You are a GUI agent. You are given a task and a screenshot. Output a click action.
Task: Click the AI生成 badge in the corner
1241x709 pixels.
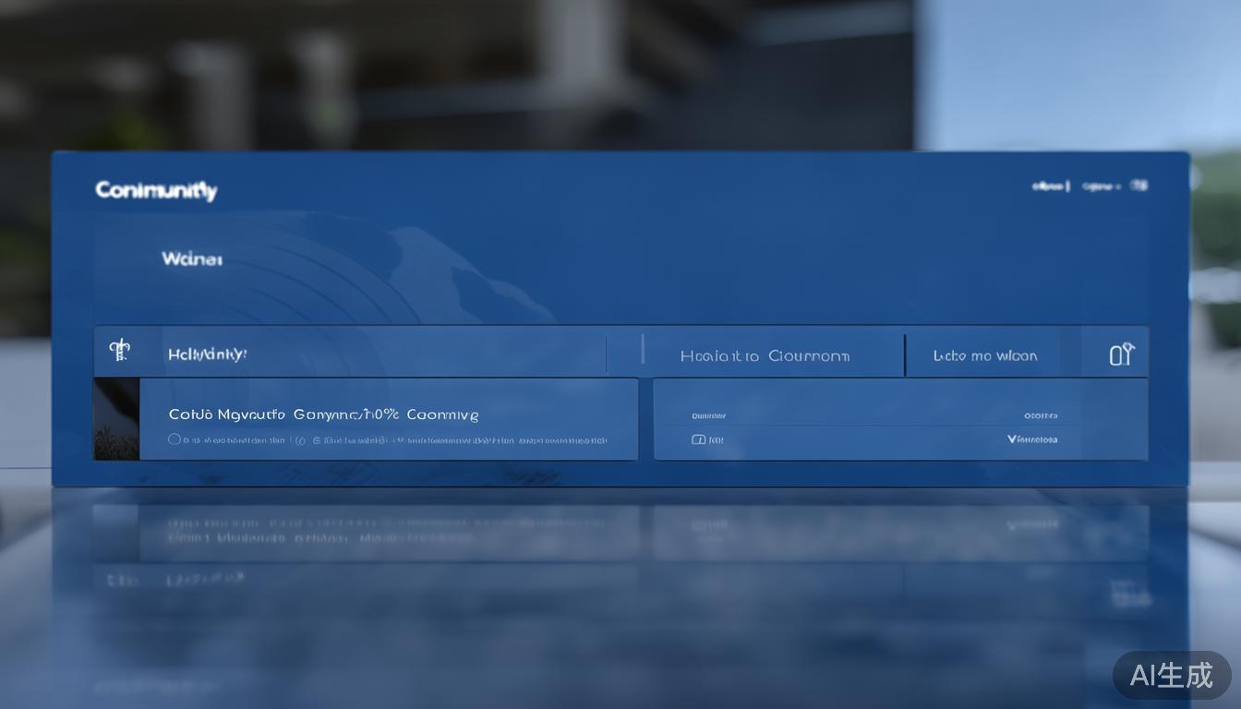coord(1172,675)
